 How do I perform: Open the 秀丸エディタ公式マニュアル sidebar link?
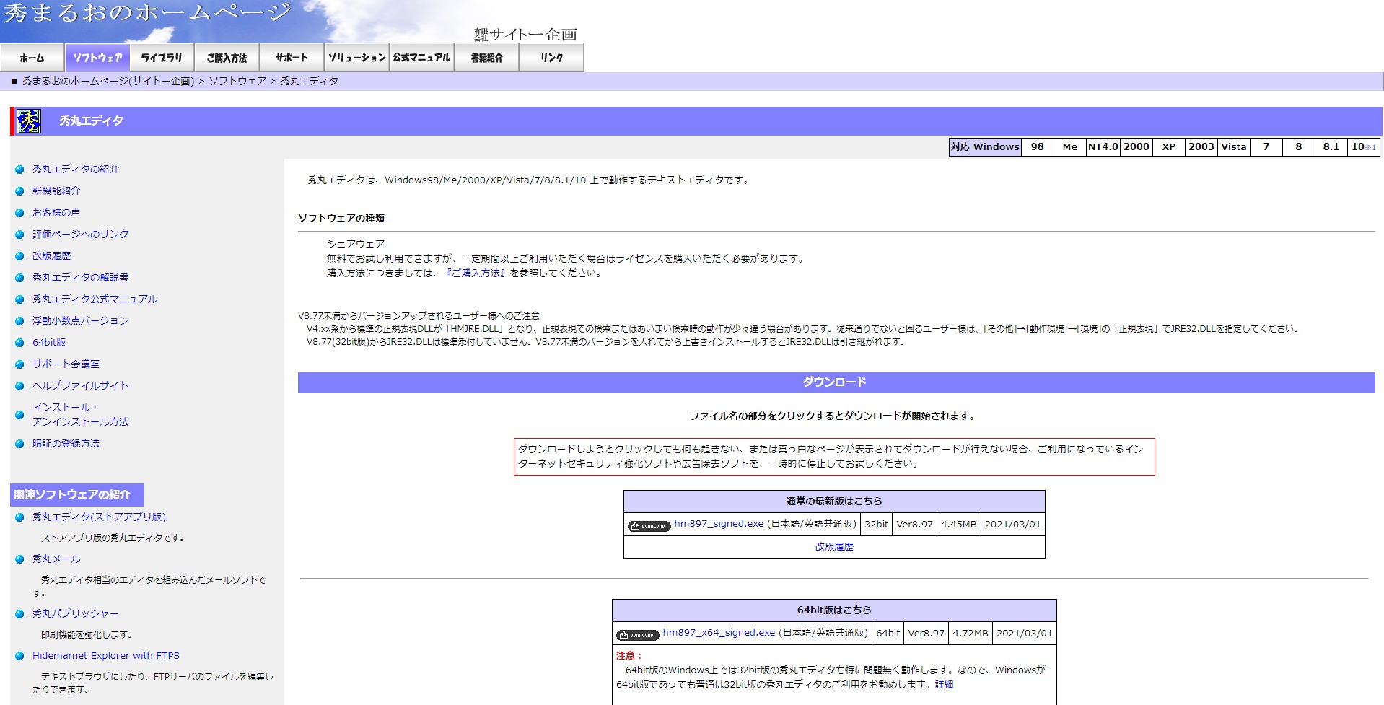[95, 299]
